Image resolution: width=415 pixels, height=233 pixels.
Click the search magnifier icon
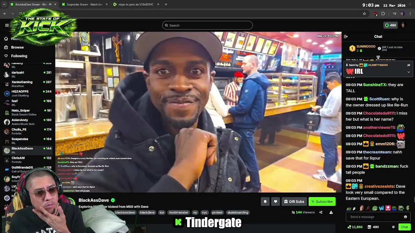[x=167, y=25]
